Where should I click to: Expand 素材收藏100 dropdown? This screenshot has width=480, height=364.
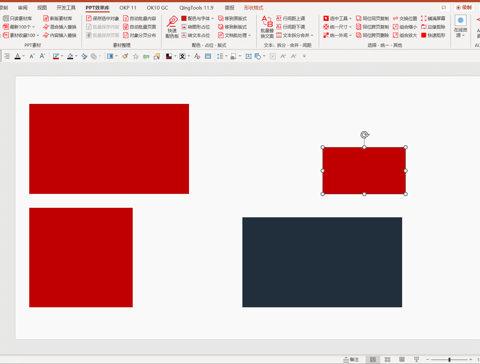coord(38,35)
